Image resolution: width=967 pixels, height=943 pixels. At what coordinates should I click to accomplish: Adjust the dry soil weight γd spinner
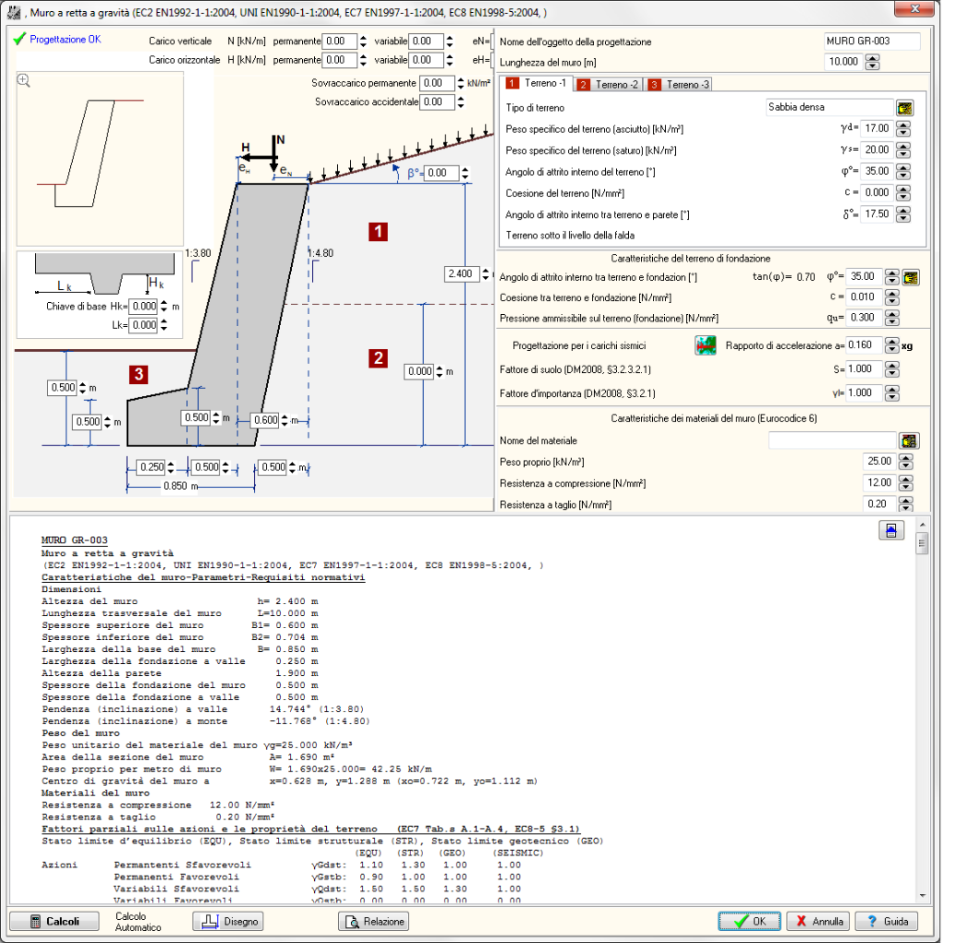pos(903,129)
